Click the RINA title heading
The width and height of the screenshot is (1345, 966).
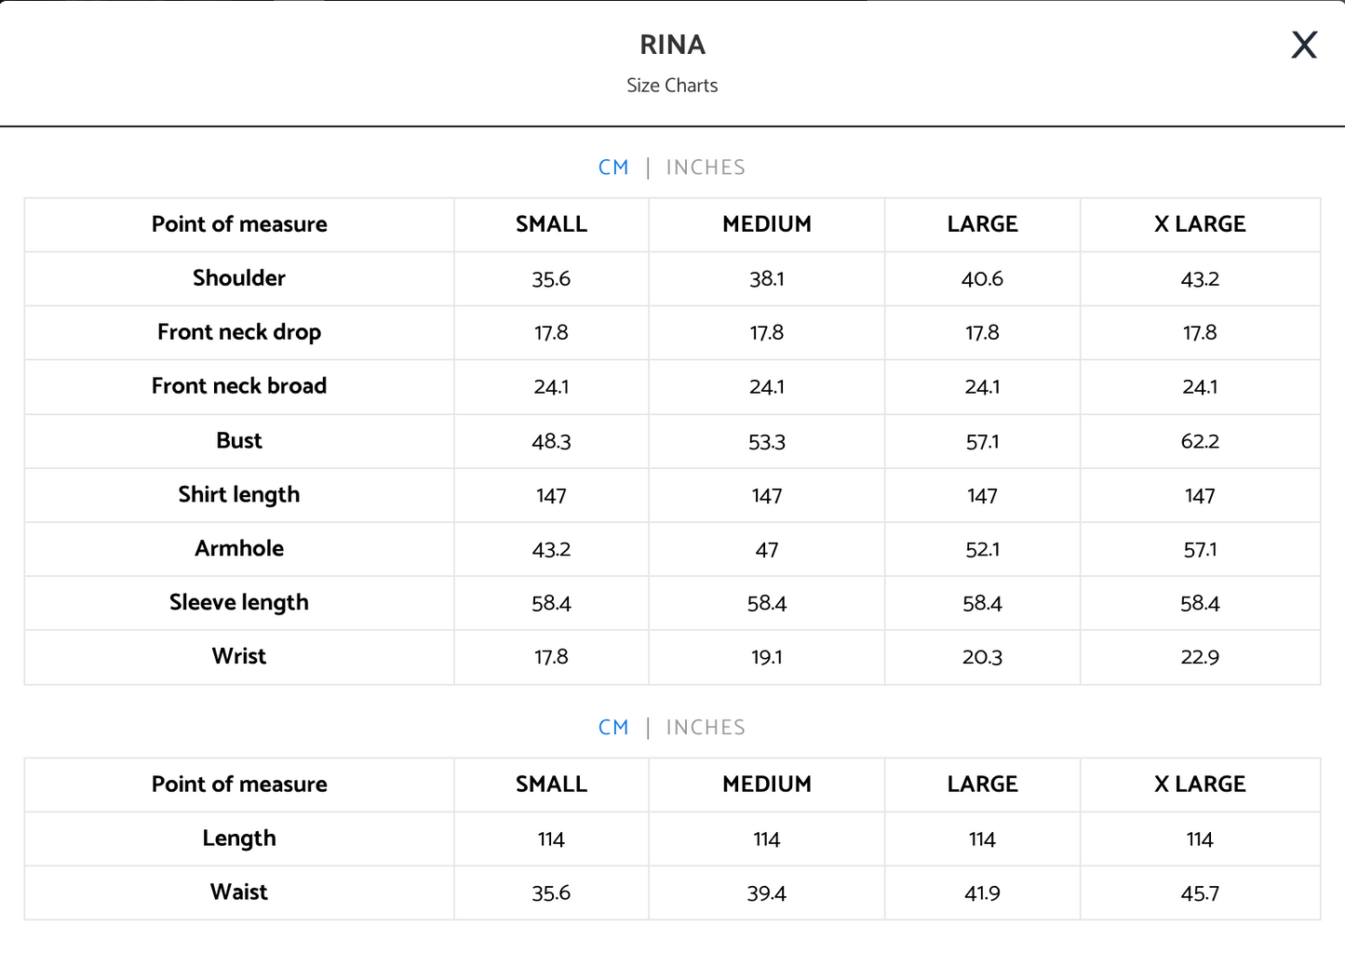pos(672,45)
